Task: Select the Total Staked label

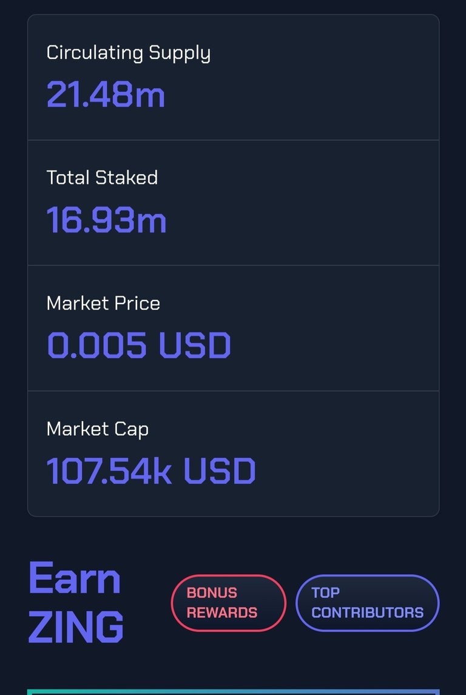Action: tap(103, 178)
